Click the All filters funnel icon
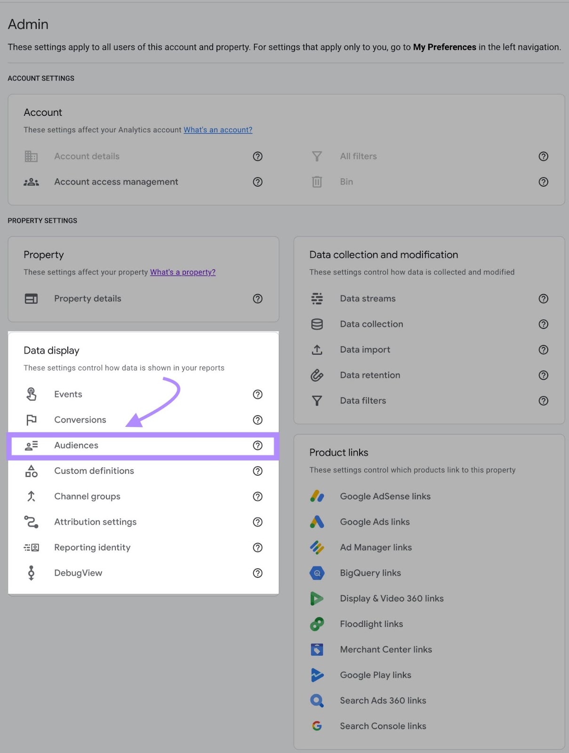Viewport: 569px width, 753px height. pyautogui.click(x=317, y=156)
